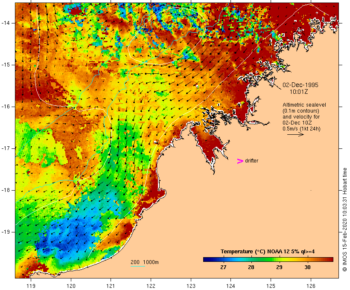Screen dimensions: 350x290
Task: Click the colorbar label '29'
Action: pyautogui.click(x=279, y=267)
